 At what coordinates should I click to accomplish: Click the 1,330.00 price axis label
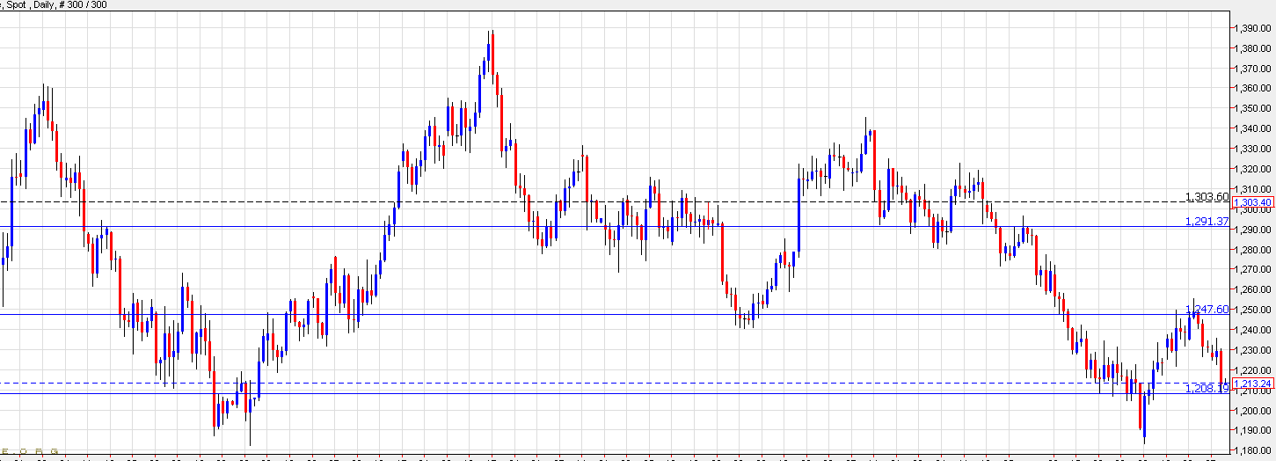tap(1252, 149)
